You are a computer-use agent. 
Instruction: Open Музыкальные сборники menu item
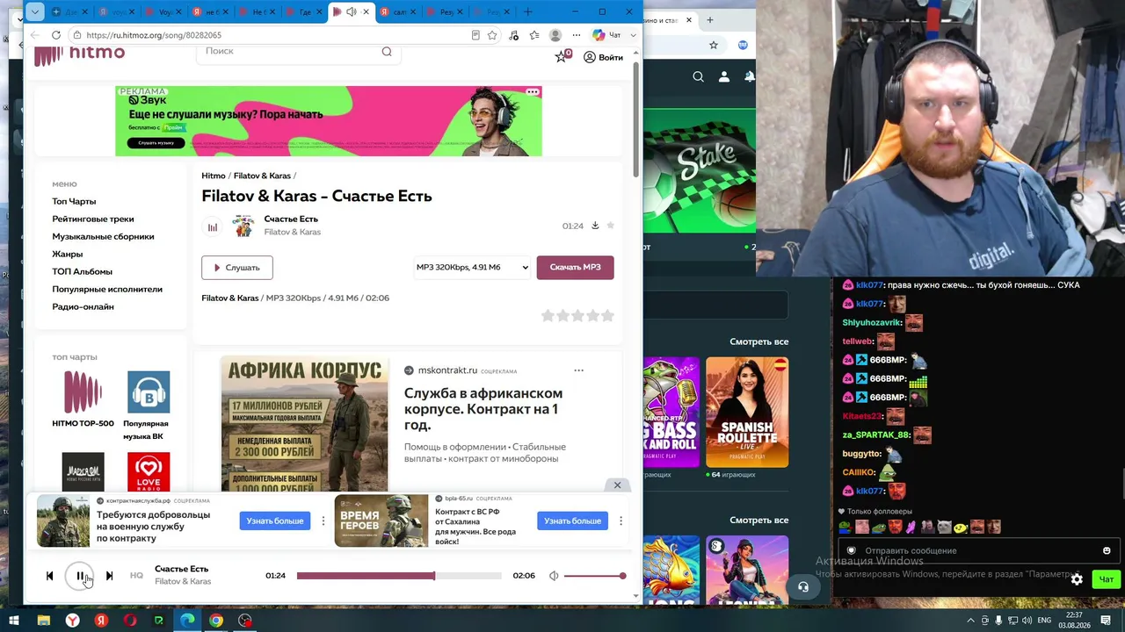103,236
